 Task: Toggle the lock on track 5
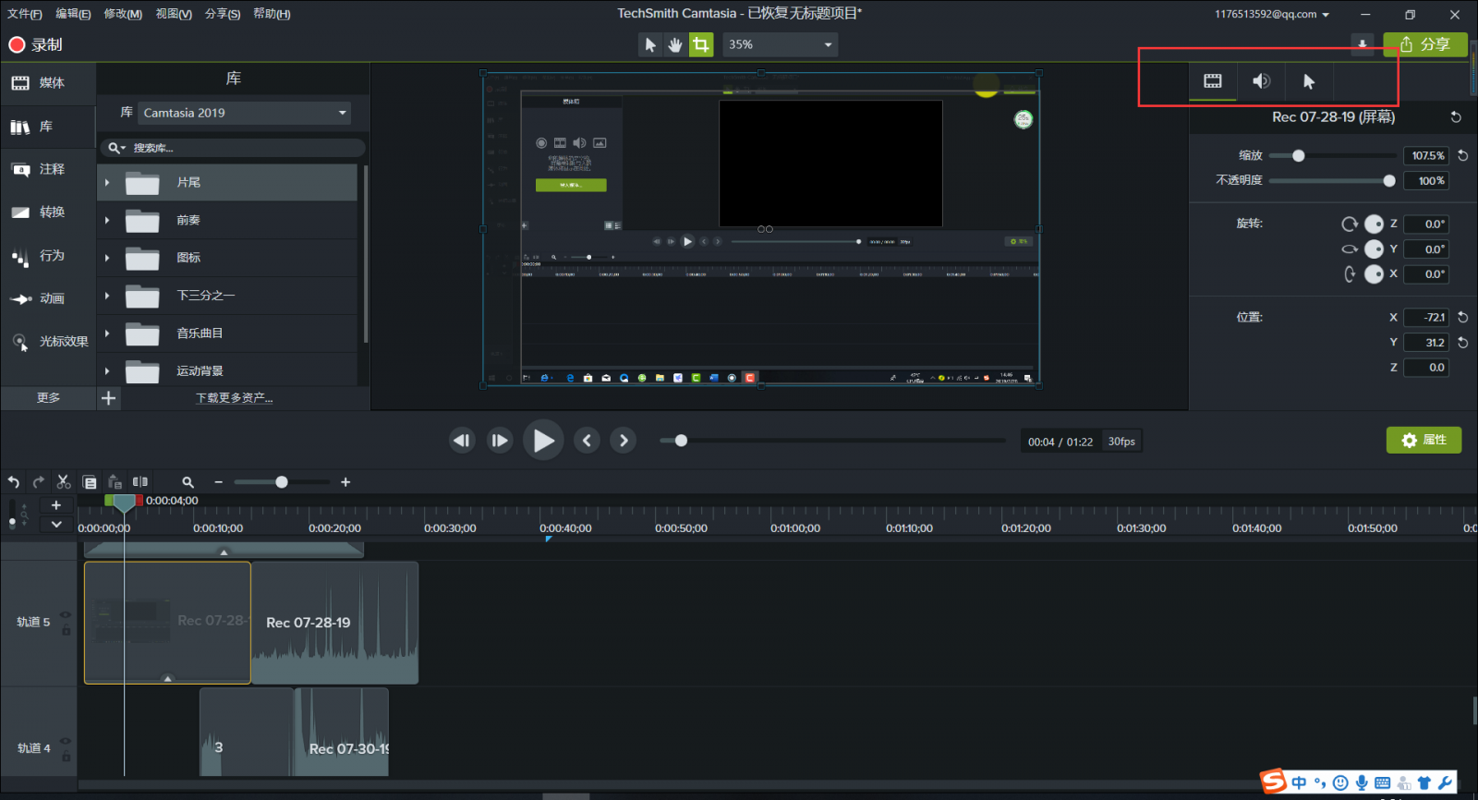(x=66, y=630)
